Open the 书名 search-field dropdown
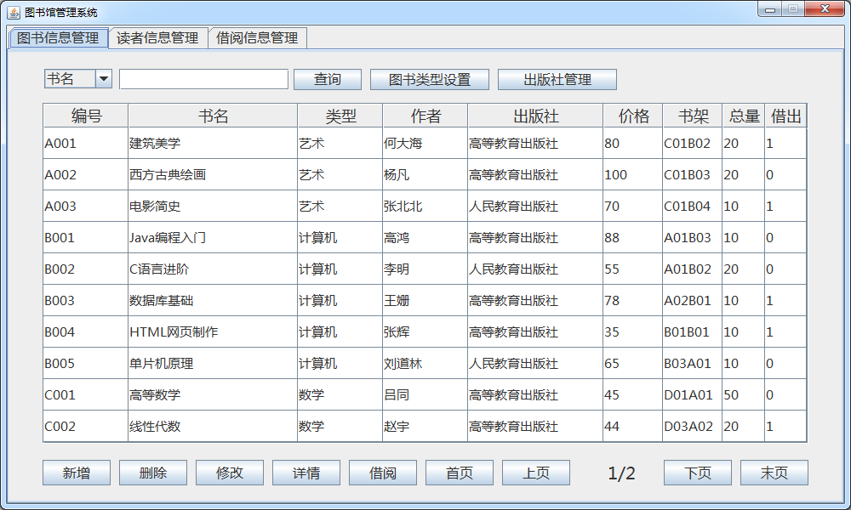This screenshot has width=851, height=510. coord(104,79)
